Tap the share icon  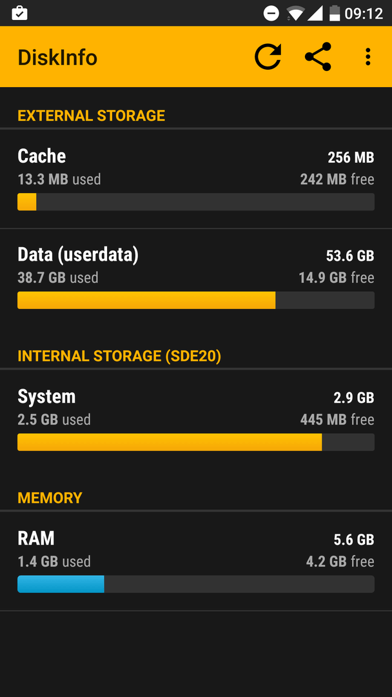(x=318, y=57)
